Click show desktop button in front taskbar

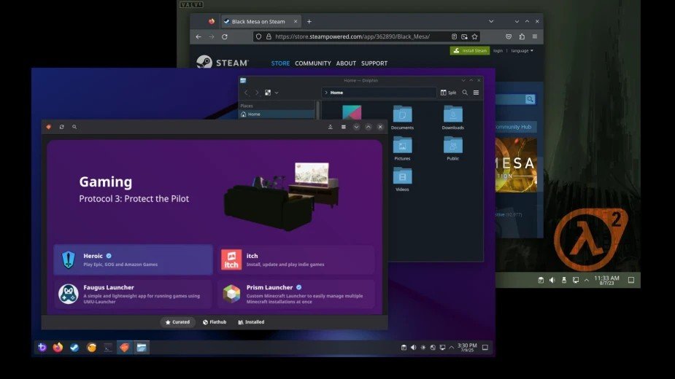click(485, 347)
